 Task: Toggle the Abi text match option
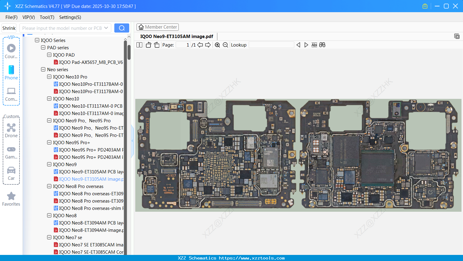coord(314,45)
